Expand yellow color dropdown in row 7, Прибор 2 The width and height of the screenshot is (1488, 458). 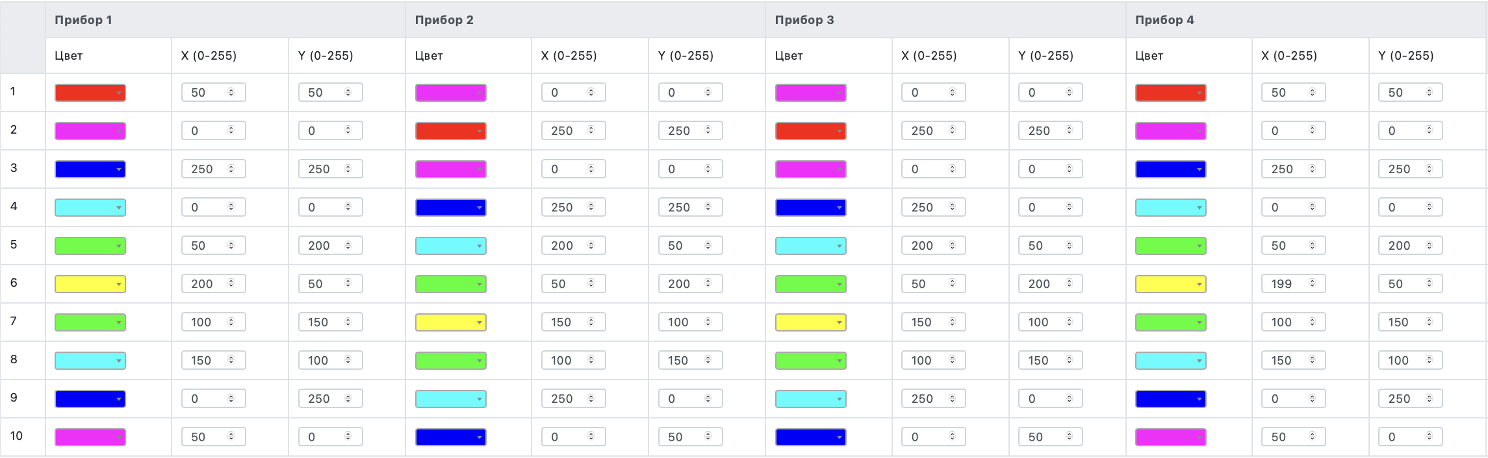click(x=450, y=322)
